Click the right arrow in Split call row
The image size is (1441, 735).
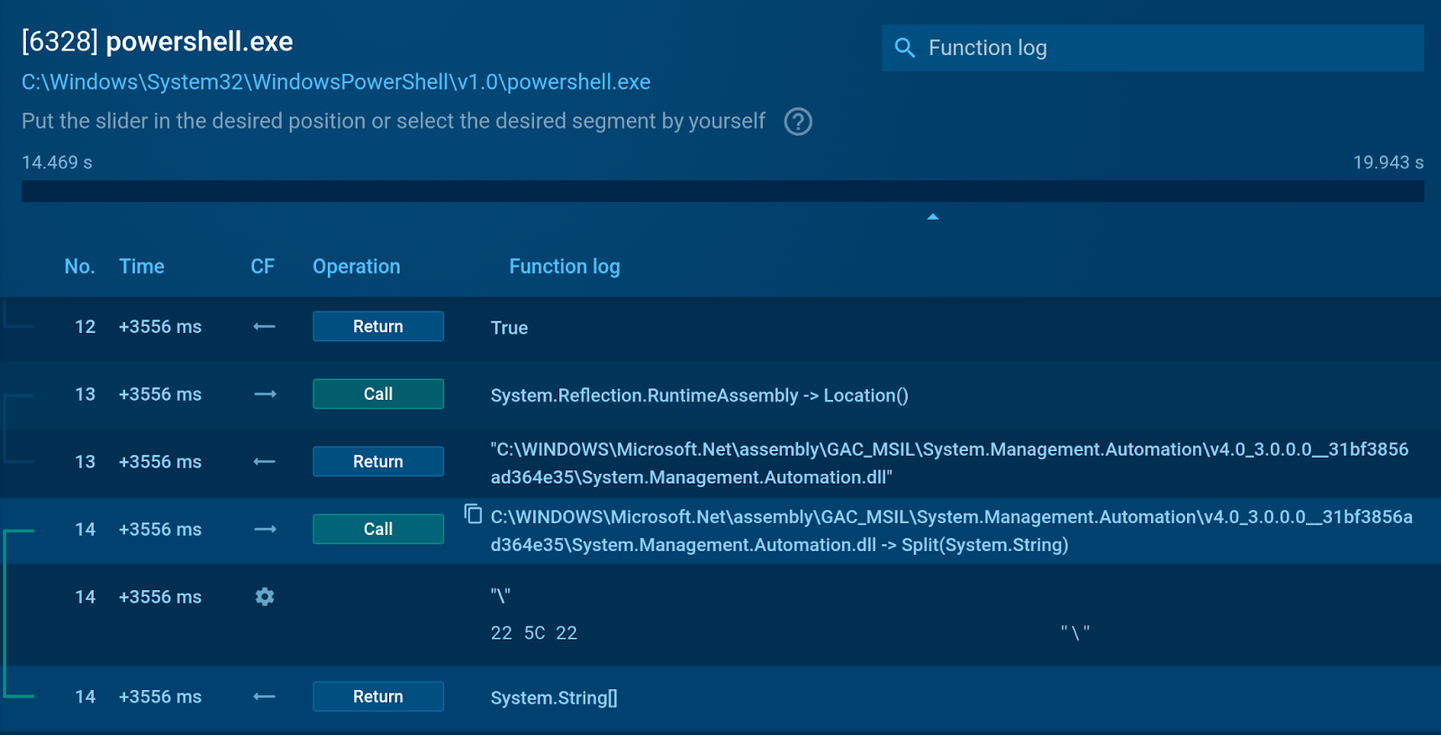pos(265,529)
